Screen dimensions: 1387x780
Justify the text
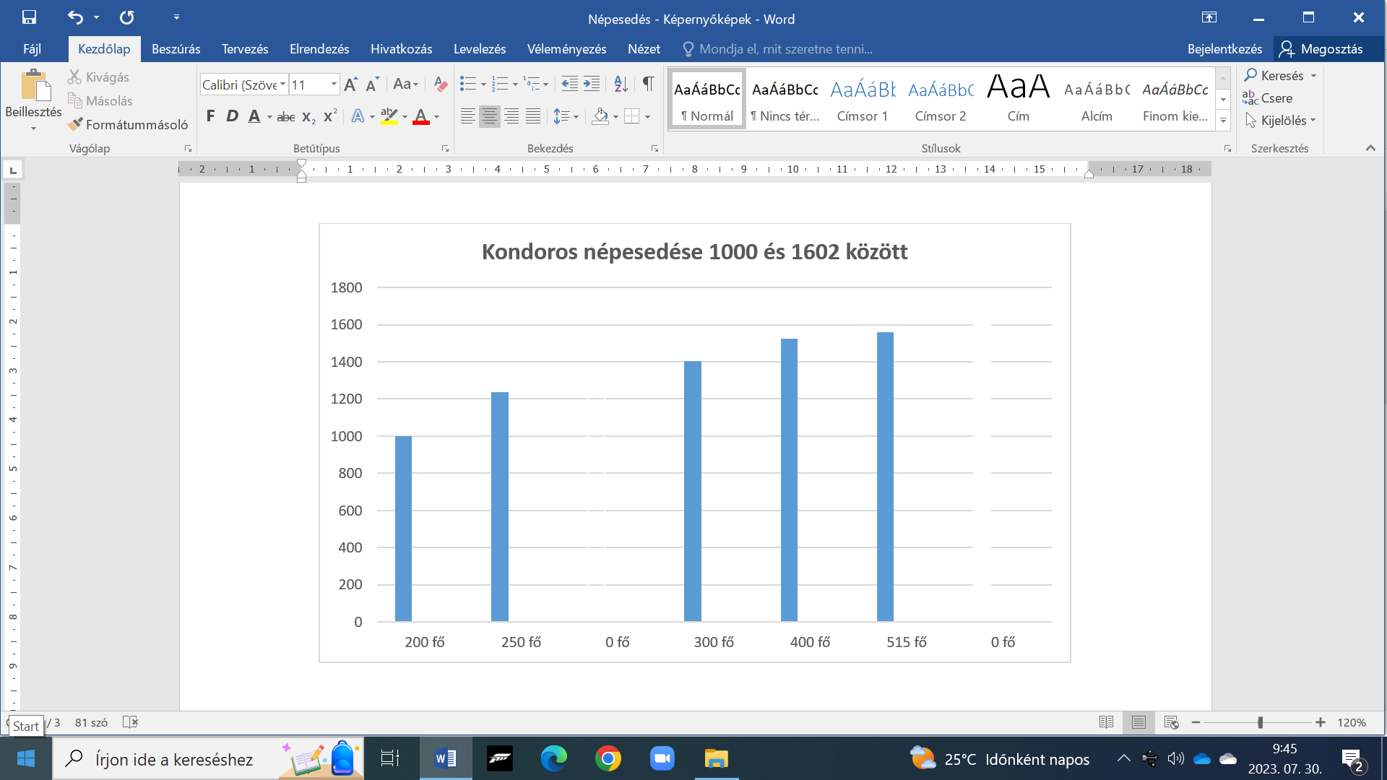[533, 116]
